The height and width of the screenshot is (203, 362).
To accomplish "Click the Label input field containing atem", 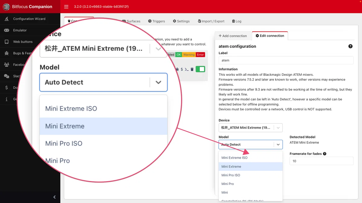I will (286, 60).
